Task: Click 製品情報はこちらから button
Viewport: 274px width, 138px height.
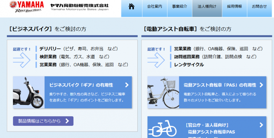Action: (x=43, y=121)
